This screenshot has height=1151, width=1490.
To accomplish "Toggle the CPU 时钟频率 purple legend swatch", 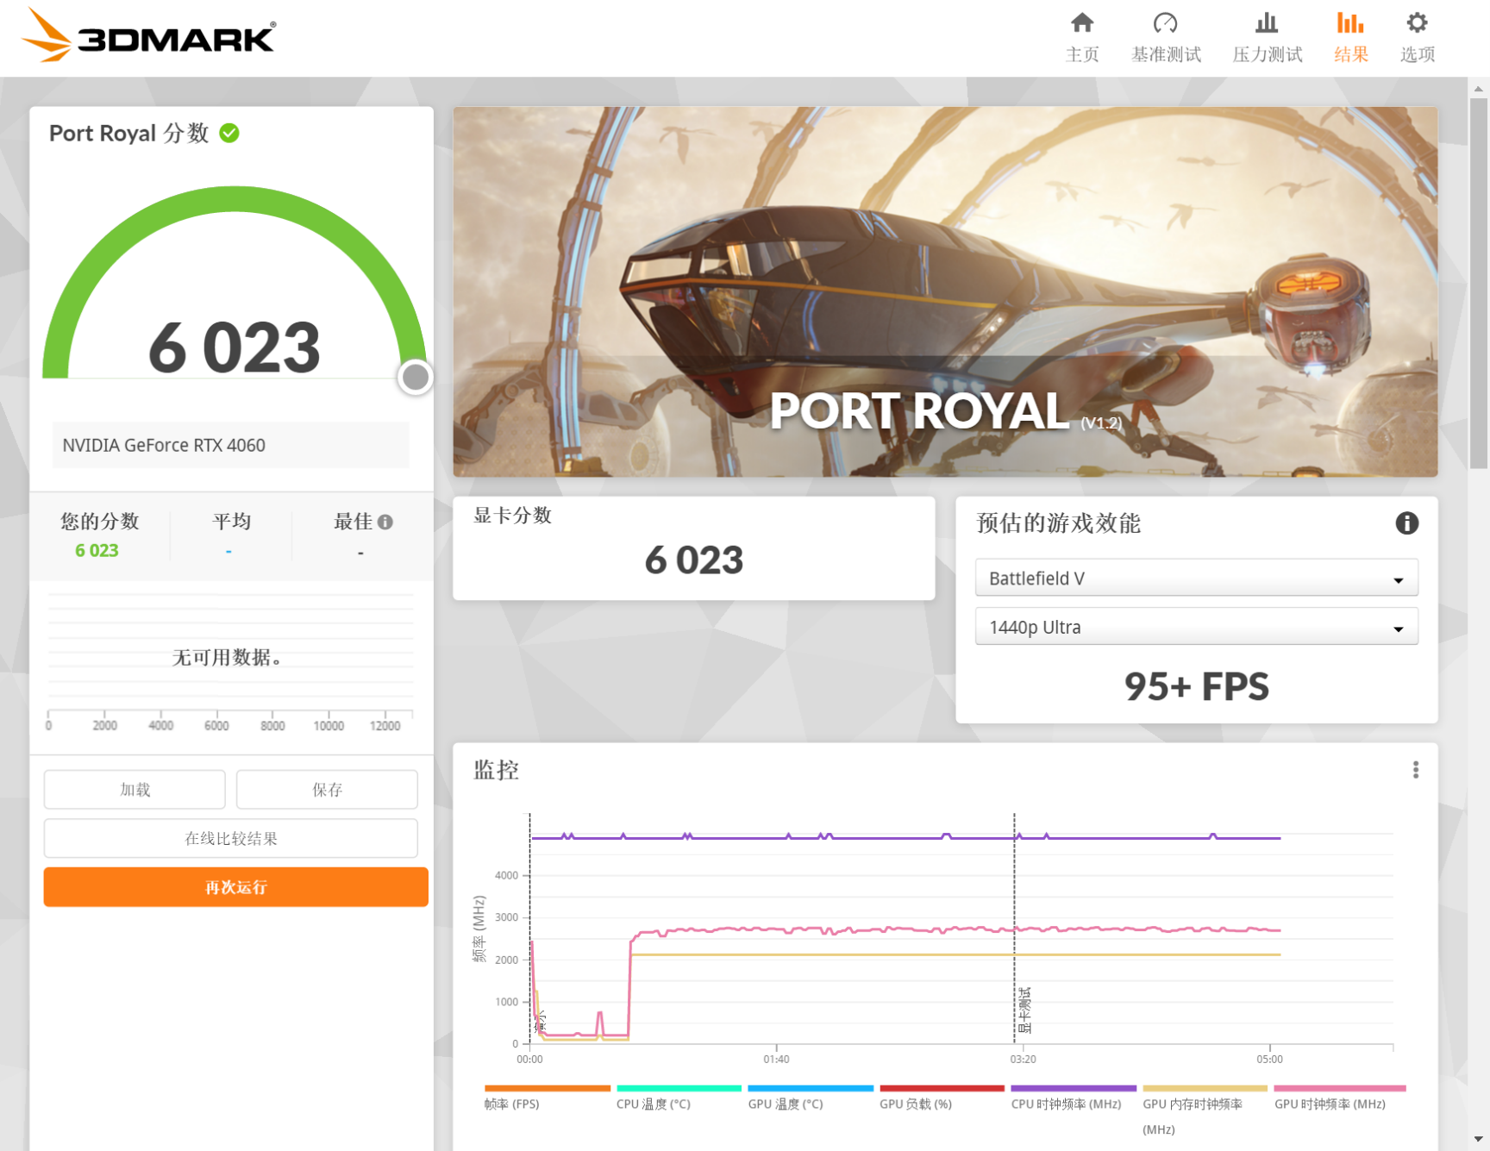I will 1074,1088.
